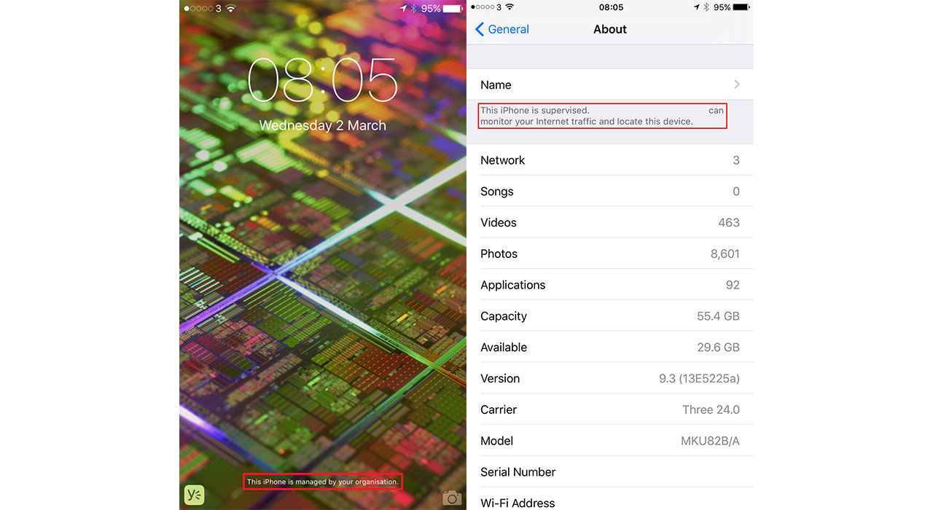Select the Serial Number row
This screenshot has width=933, height=510.
click(610, 472)
